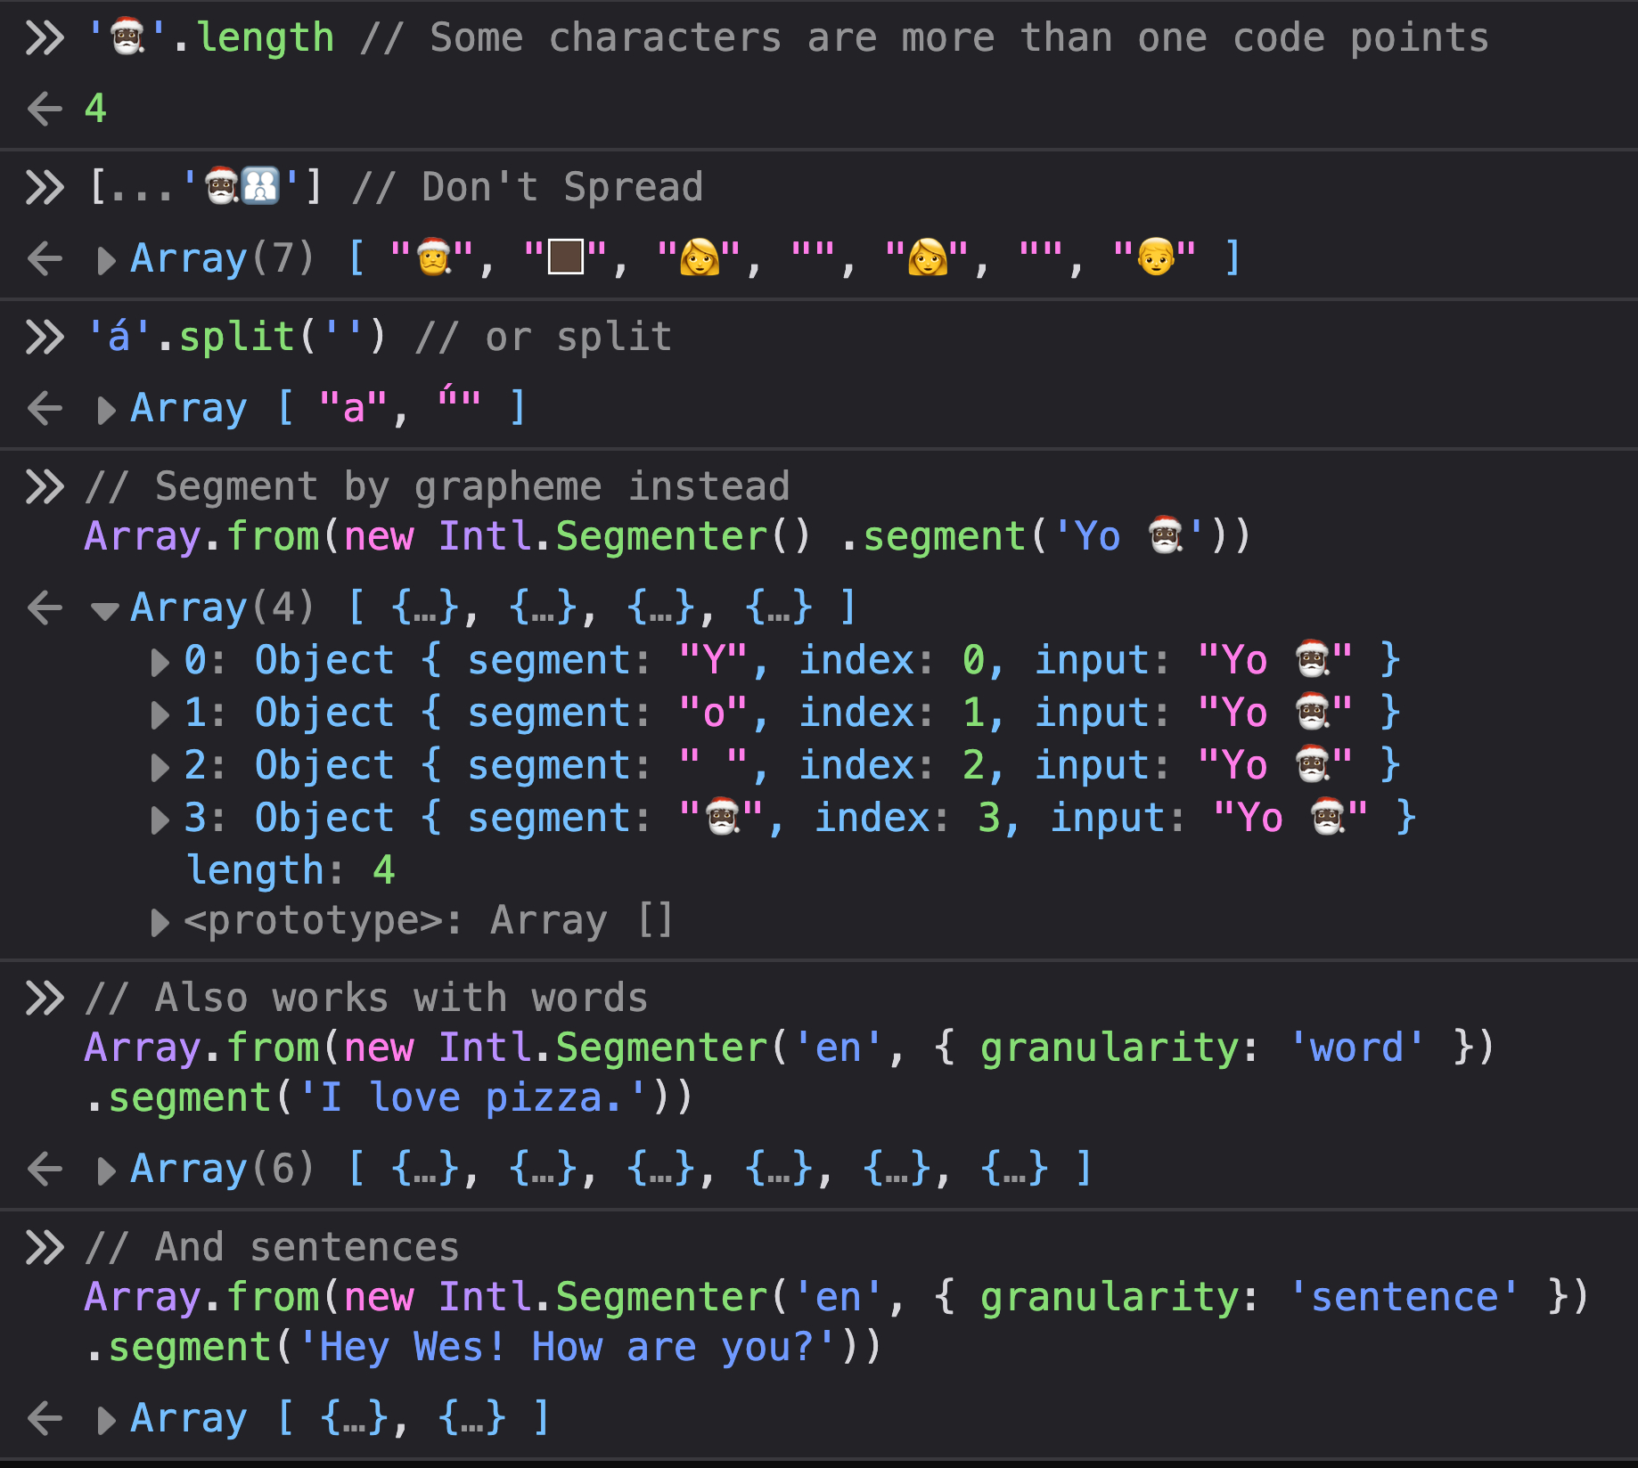Click the first emoji item in Array(7)
Viewport: 1638px width, 1468px height.
(x=433, y=257)
